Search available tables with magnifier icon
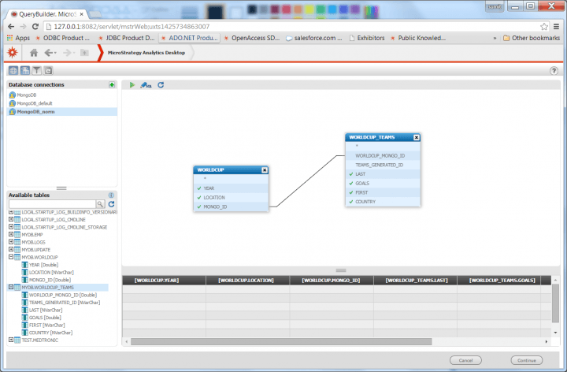This screenshot has height=372, width=567. (x=100, y=204)
